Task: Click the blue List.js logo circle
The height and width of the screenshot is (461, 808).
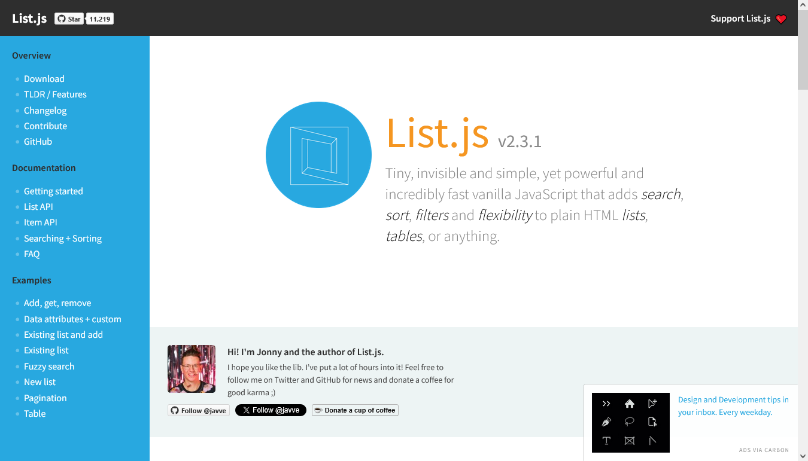Action: tap(318, 155)
